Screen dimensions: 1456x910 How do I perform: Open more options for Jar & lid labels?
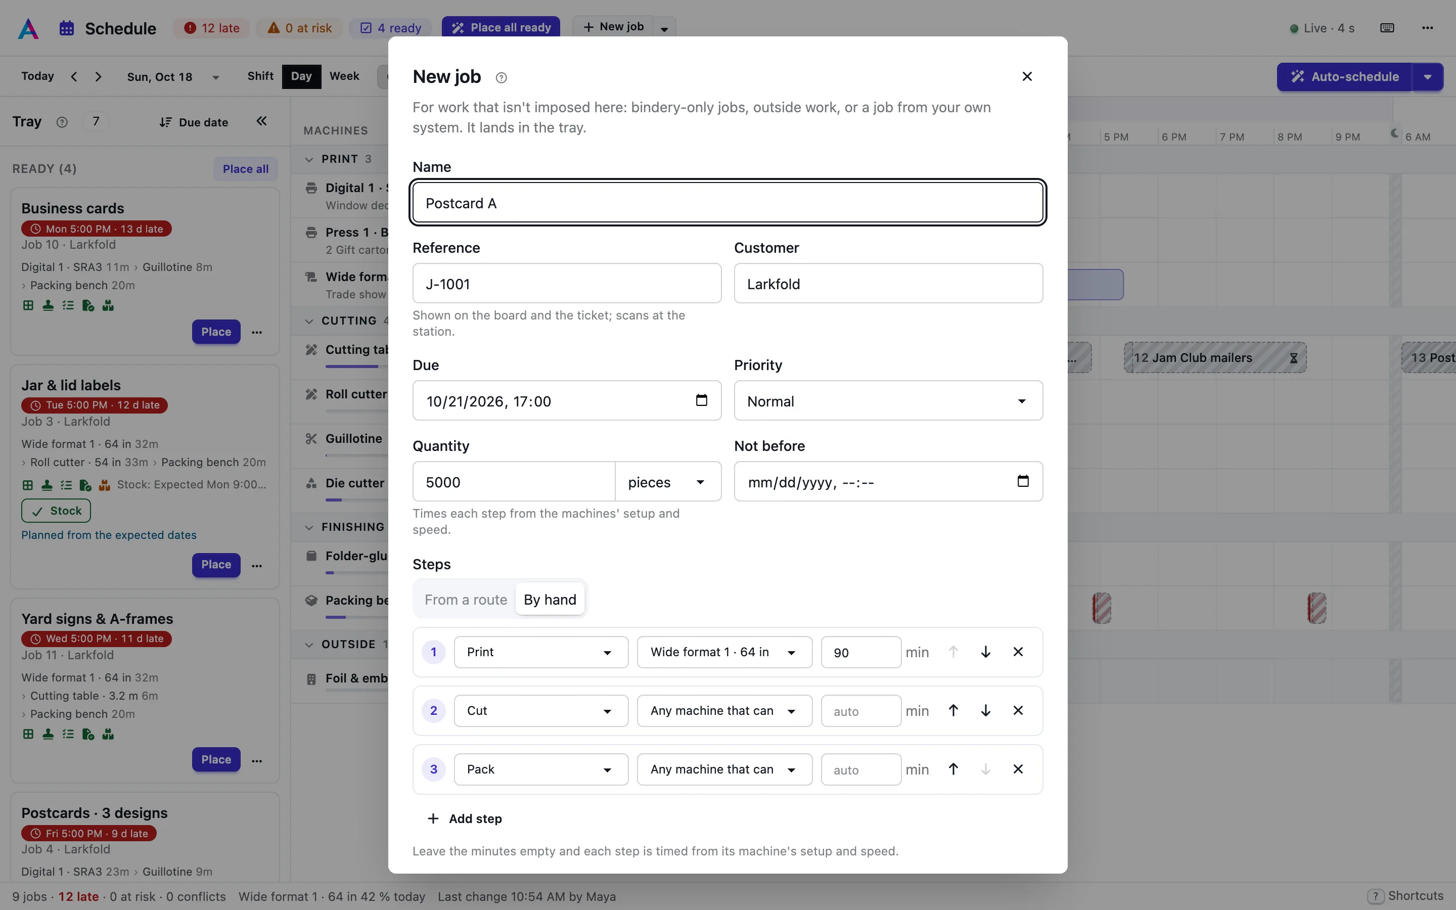(257, 566)
